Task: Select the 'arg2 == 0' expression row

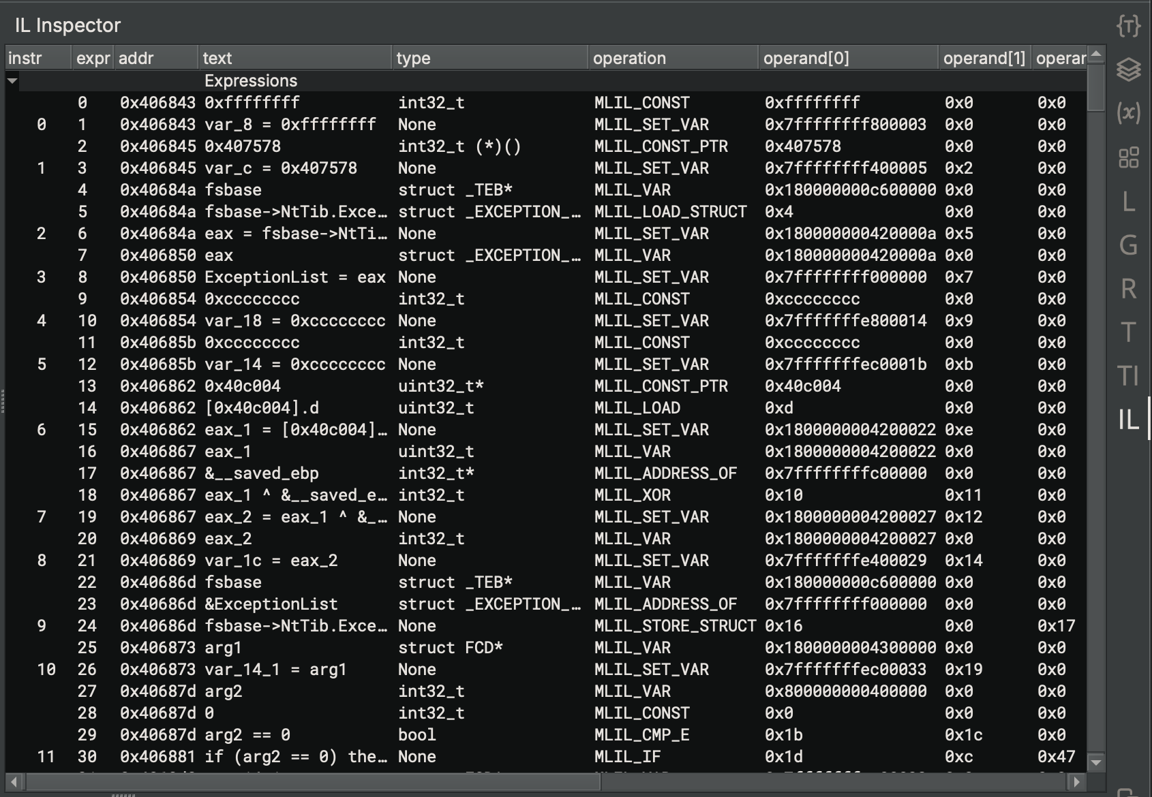Action: 545,735
